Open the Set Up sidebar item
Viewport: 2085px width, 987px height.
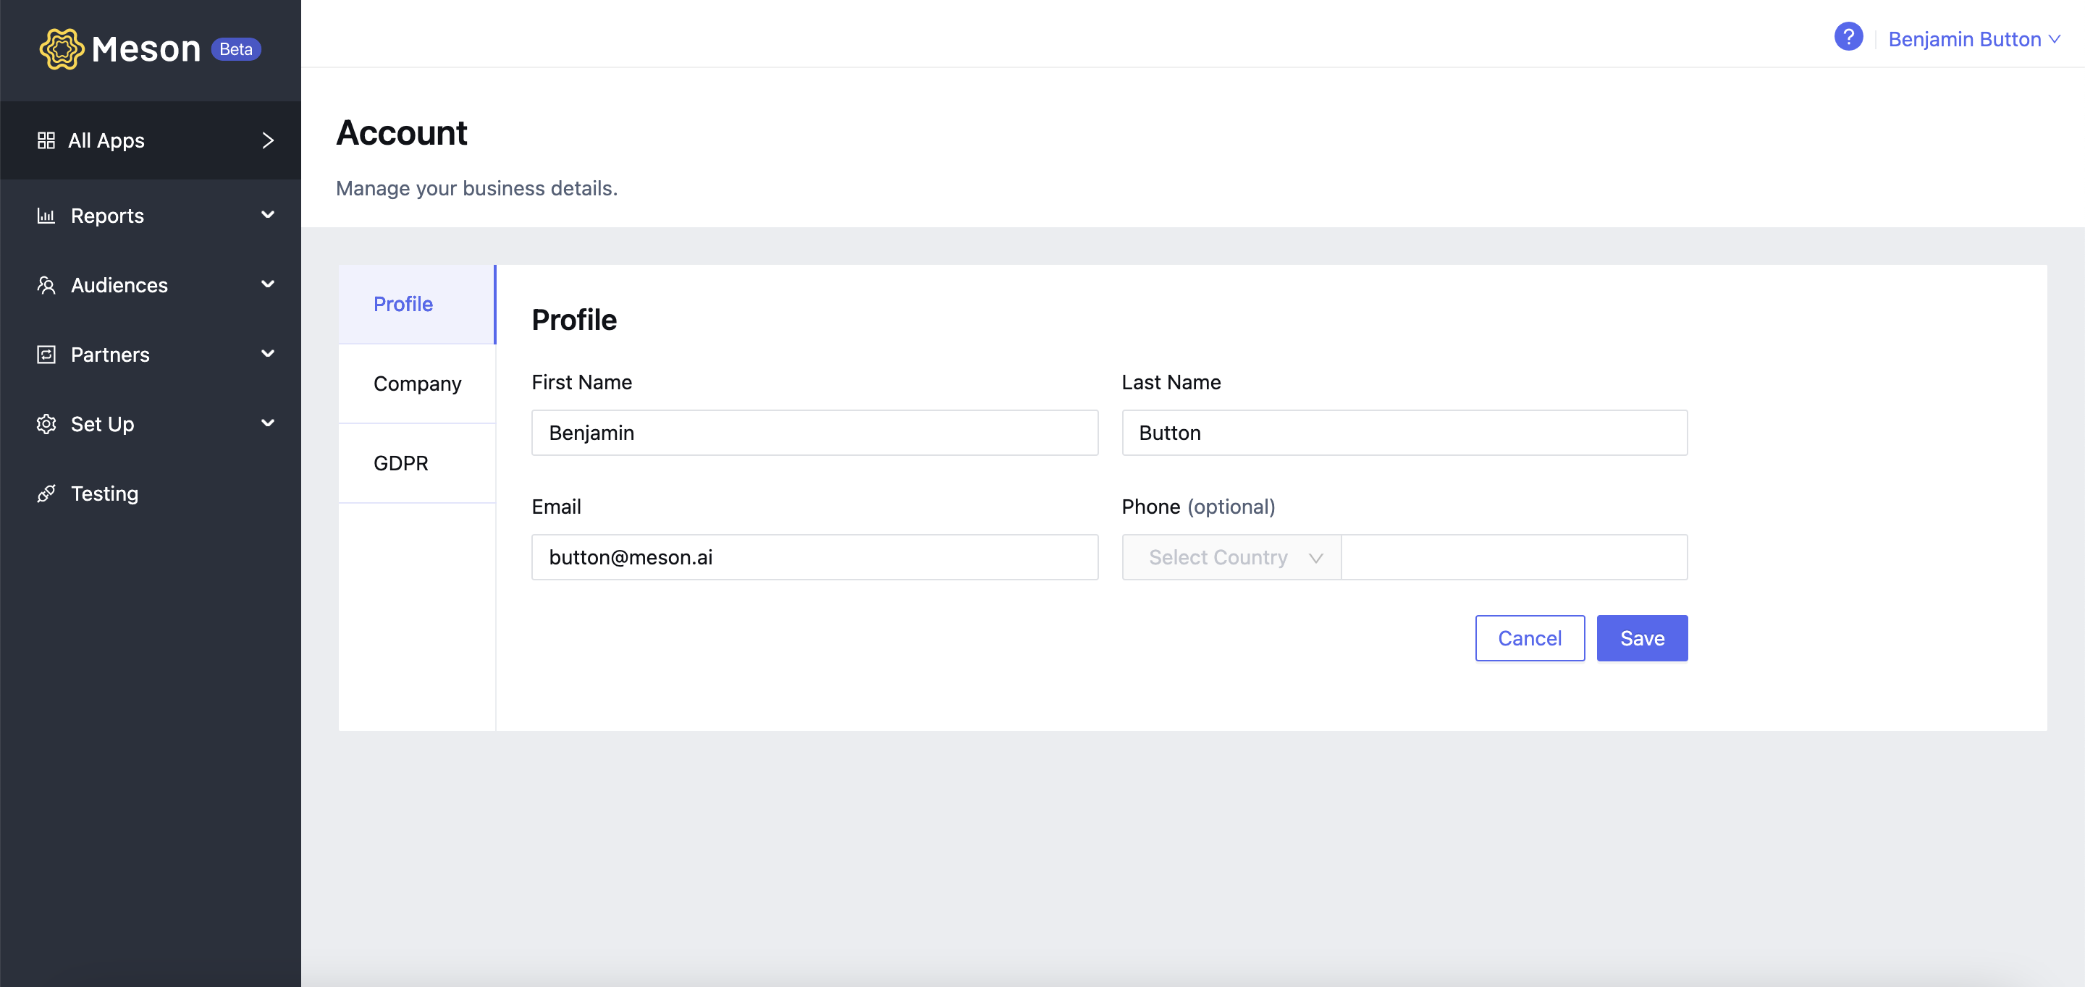pos(151,425)
